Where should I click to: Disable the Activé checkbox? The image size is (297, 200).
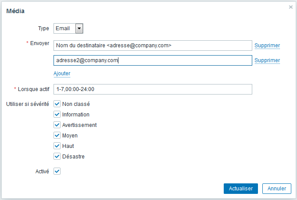pyautogui.click(x=57, y=171)
